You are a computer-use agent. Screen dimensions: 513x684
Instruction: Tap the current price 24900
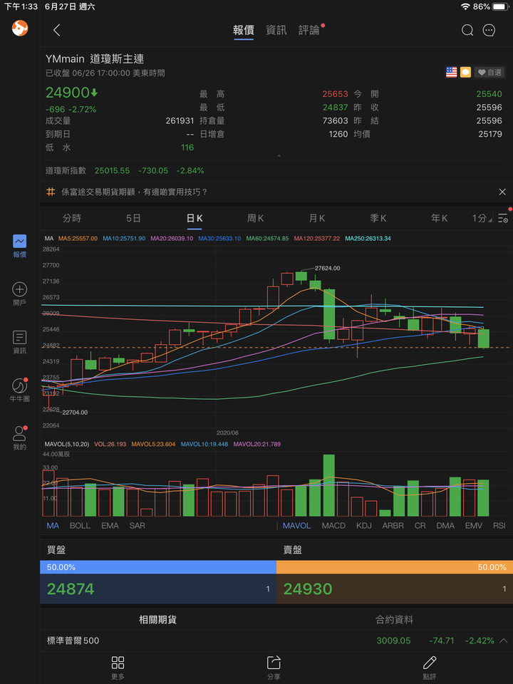68,93
